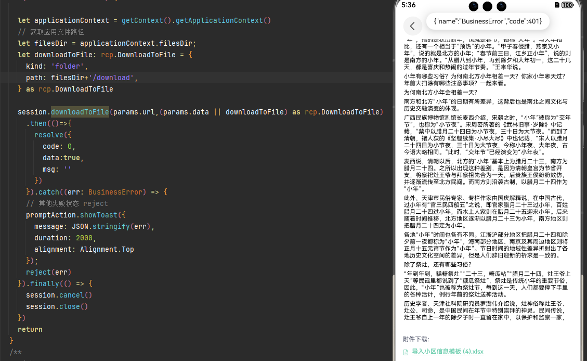Click paragraph starting 广西民族博物馆副馆长
This screenshot has height=361, width=587.
487,135
